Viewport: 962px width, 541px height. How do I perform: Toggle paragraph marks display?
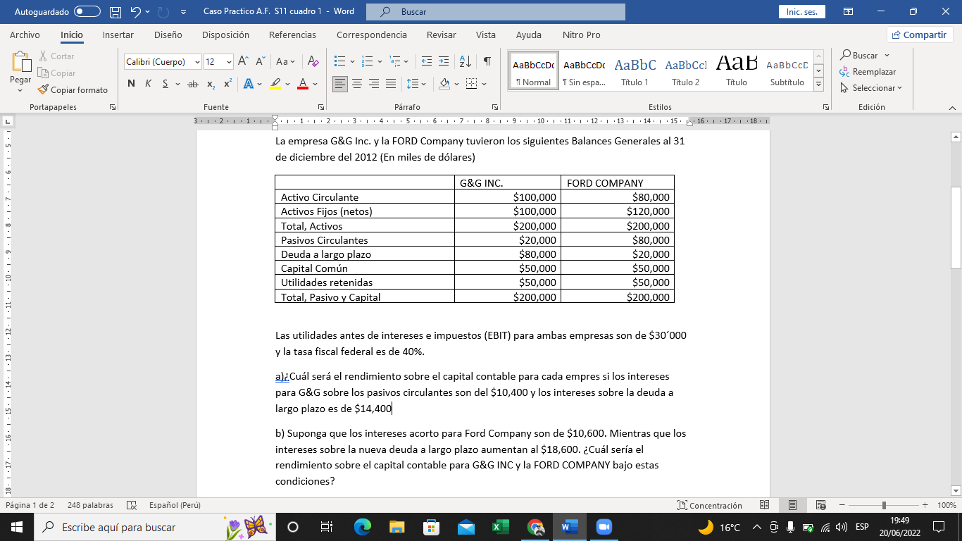[x=487, y=61]
